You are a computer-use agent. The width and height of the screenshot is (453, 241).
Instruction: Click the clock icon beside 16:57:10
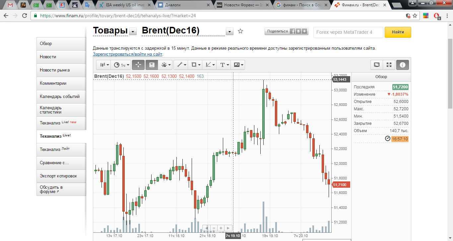(x=387, y=139)
